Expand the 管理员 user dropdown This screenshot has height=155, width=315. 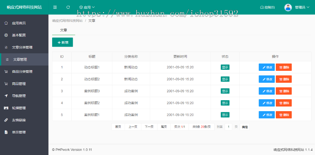(x=302, y=7)
